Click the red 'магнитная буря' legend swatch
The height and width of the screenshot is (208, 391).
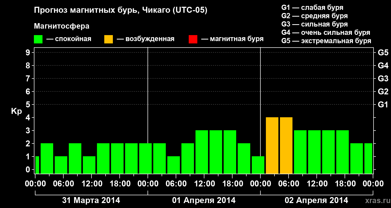tap(193, 39)
